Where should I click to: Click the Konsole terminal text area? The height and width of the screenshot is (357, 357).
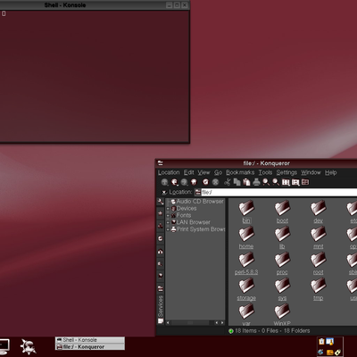(95, 76)
